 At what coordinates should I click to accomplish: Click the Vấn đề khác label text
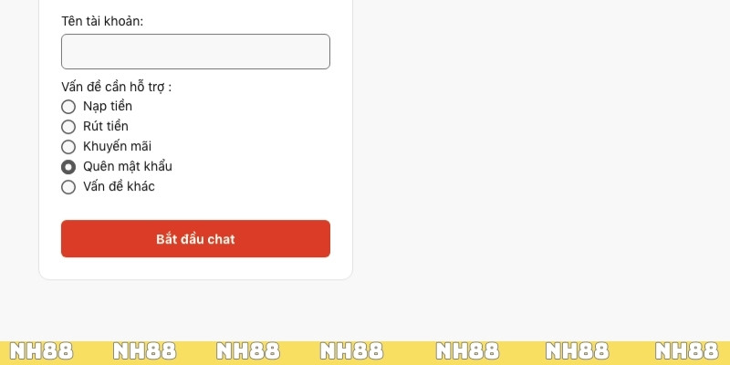pos(119,187)
